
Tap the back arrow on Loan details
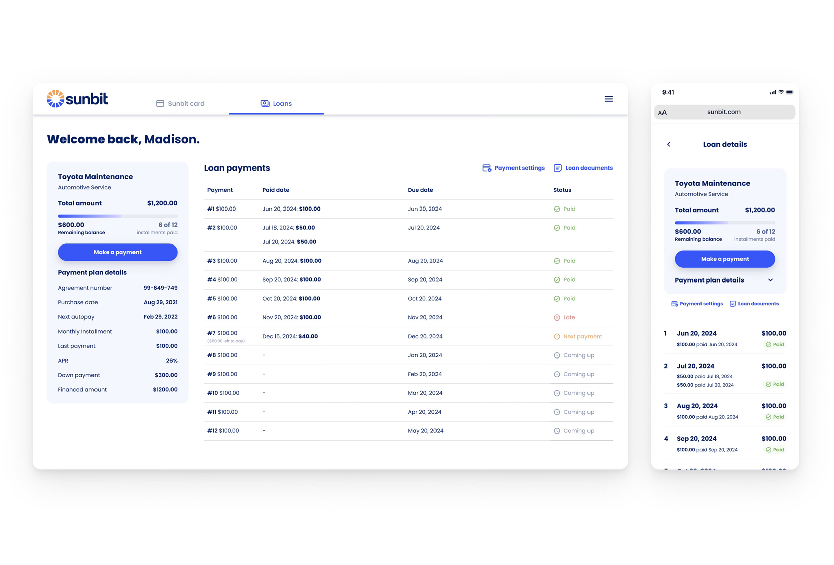click(x=669, y=144)
